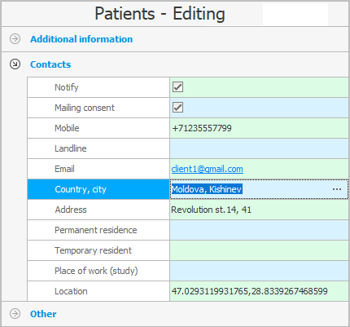Collapse the Contacts section arrow
This screenshot has width=350, height=327.
click(x=15, y=64)
